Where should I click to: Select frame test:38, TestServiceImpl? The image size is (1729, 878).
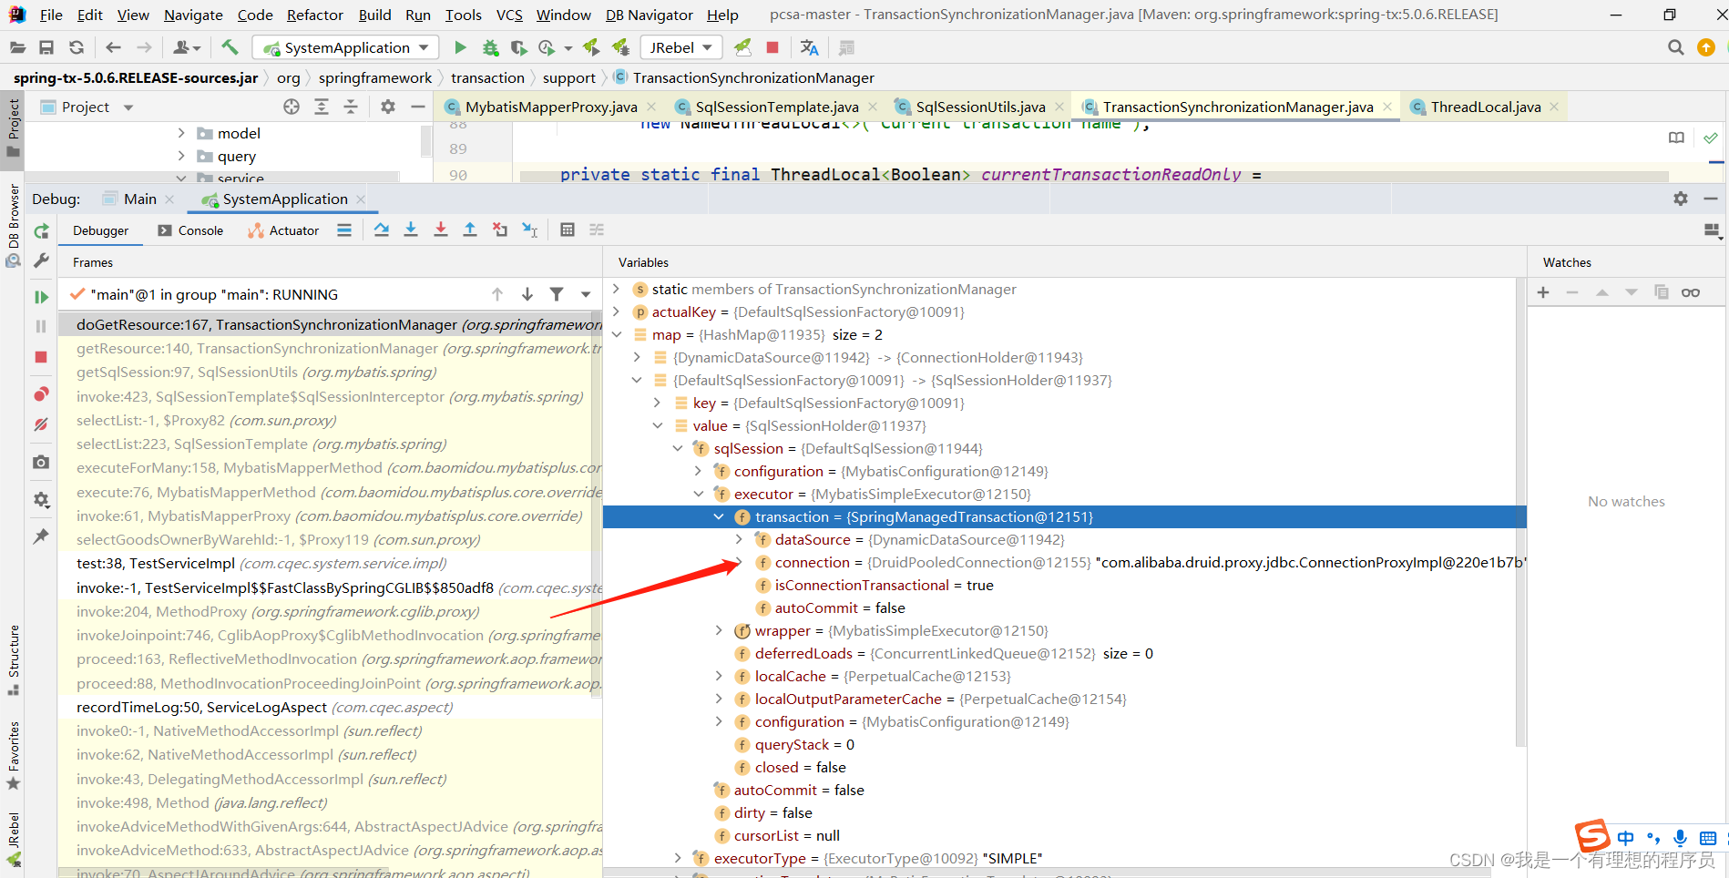331,563
